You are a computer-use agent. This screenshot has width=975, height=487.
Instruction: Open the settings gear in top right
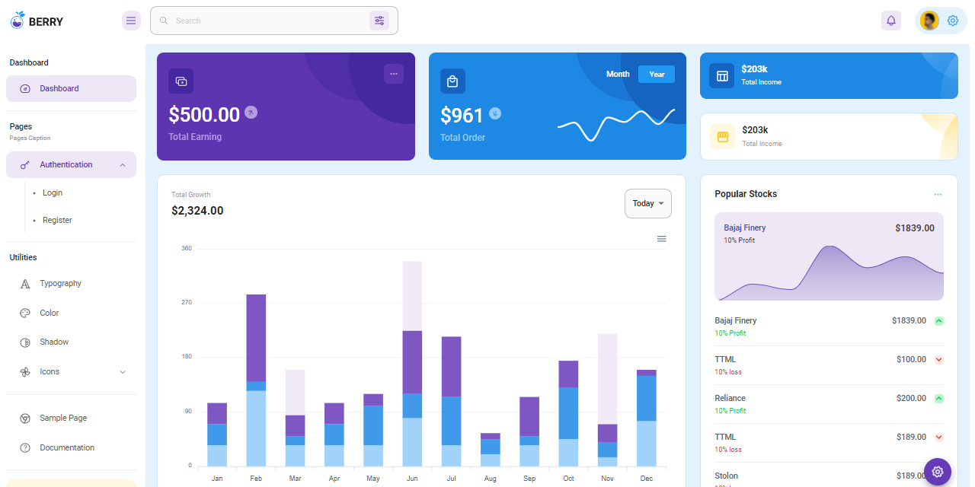pos(953,21)
